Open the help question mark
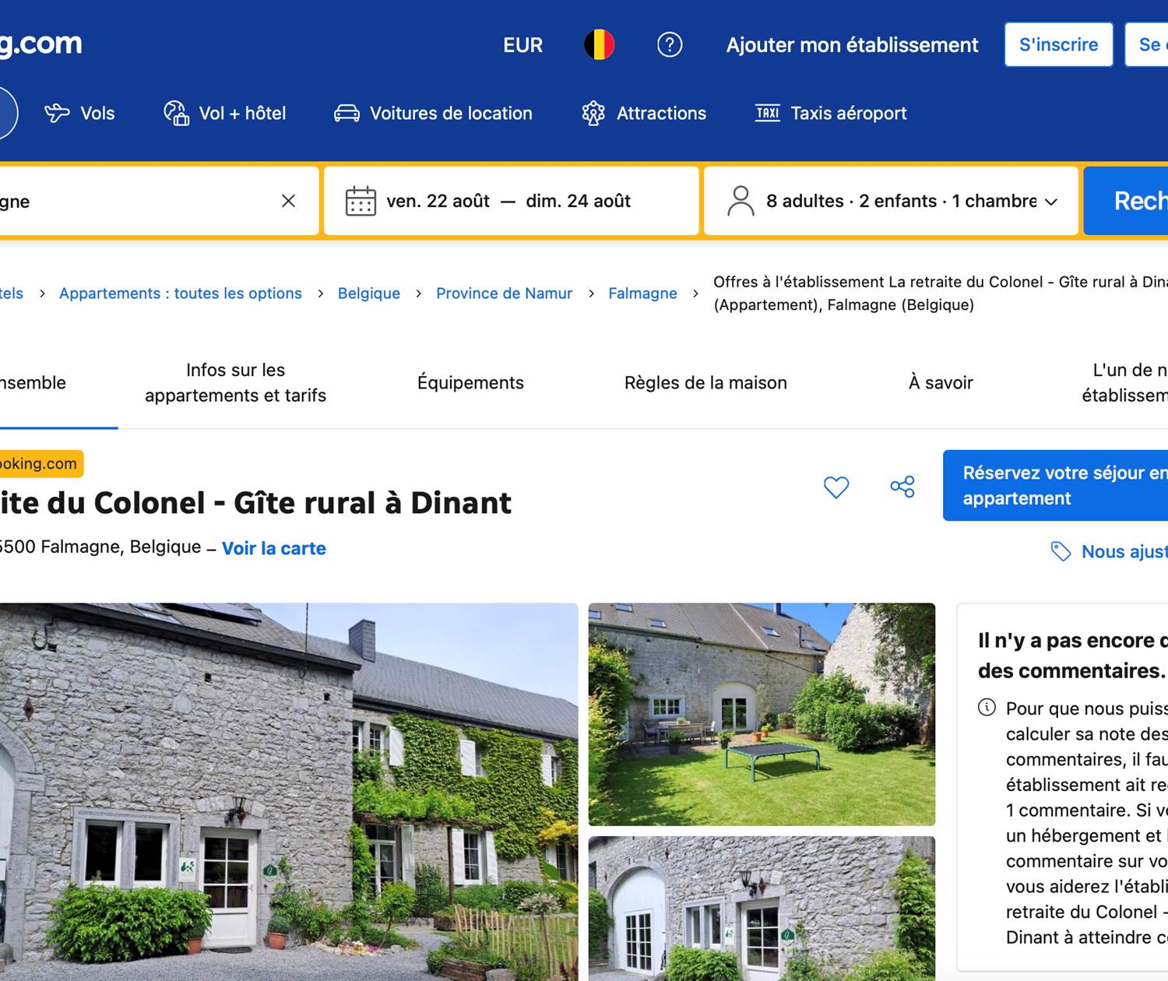This screenshot has width=1168, height=981. click(670, 44)
